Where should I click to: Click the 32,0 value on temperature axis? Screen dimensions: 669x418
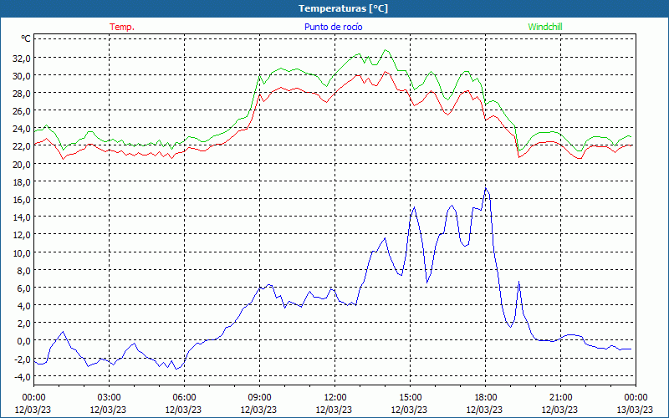pos(22,58)
